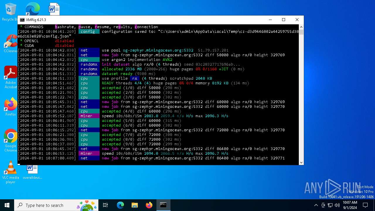The height and width of the screenshot is (211, 375).
Task: Click the 'OPENCL' label in the console
Action: pyautogui.click(x=31, y=41)
